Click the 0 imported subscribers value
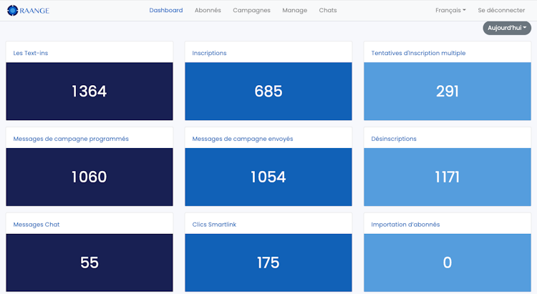 [447, 263]
